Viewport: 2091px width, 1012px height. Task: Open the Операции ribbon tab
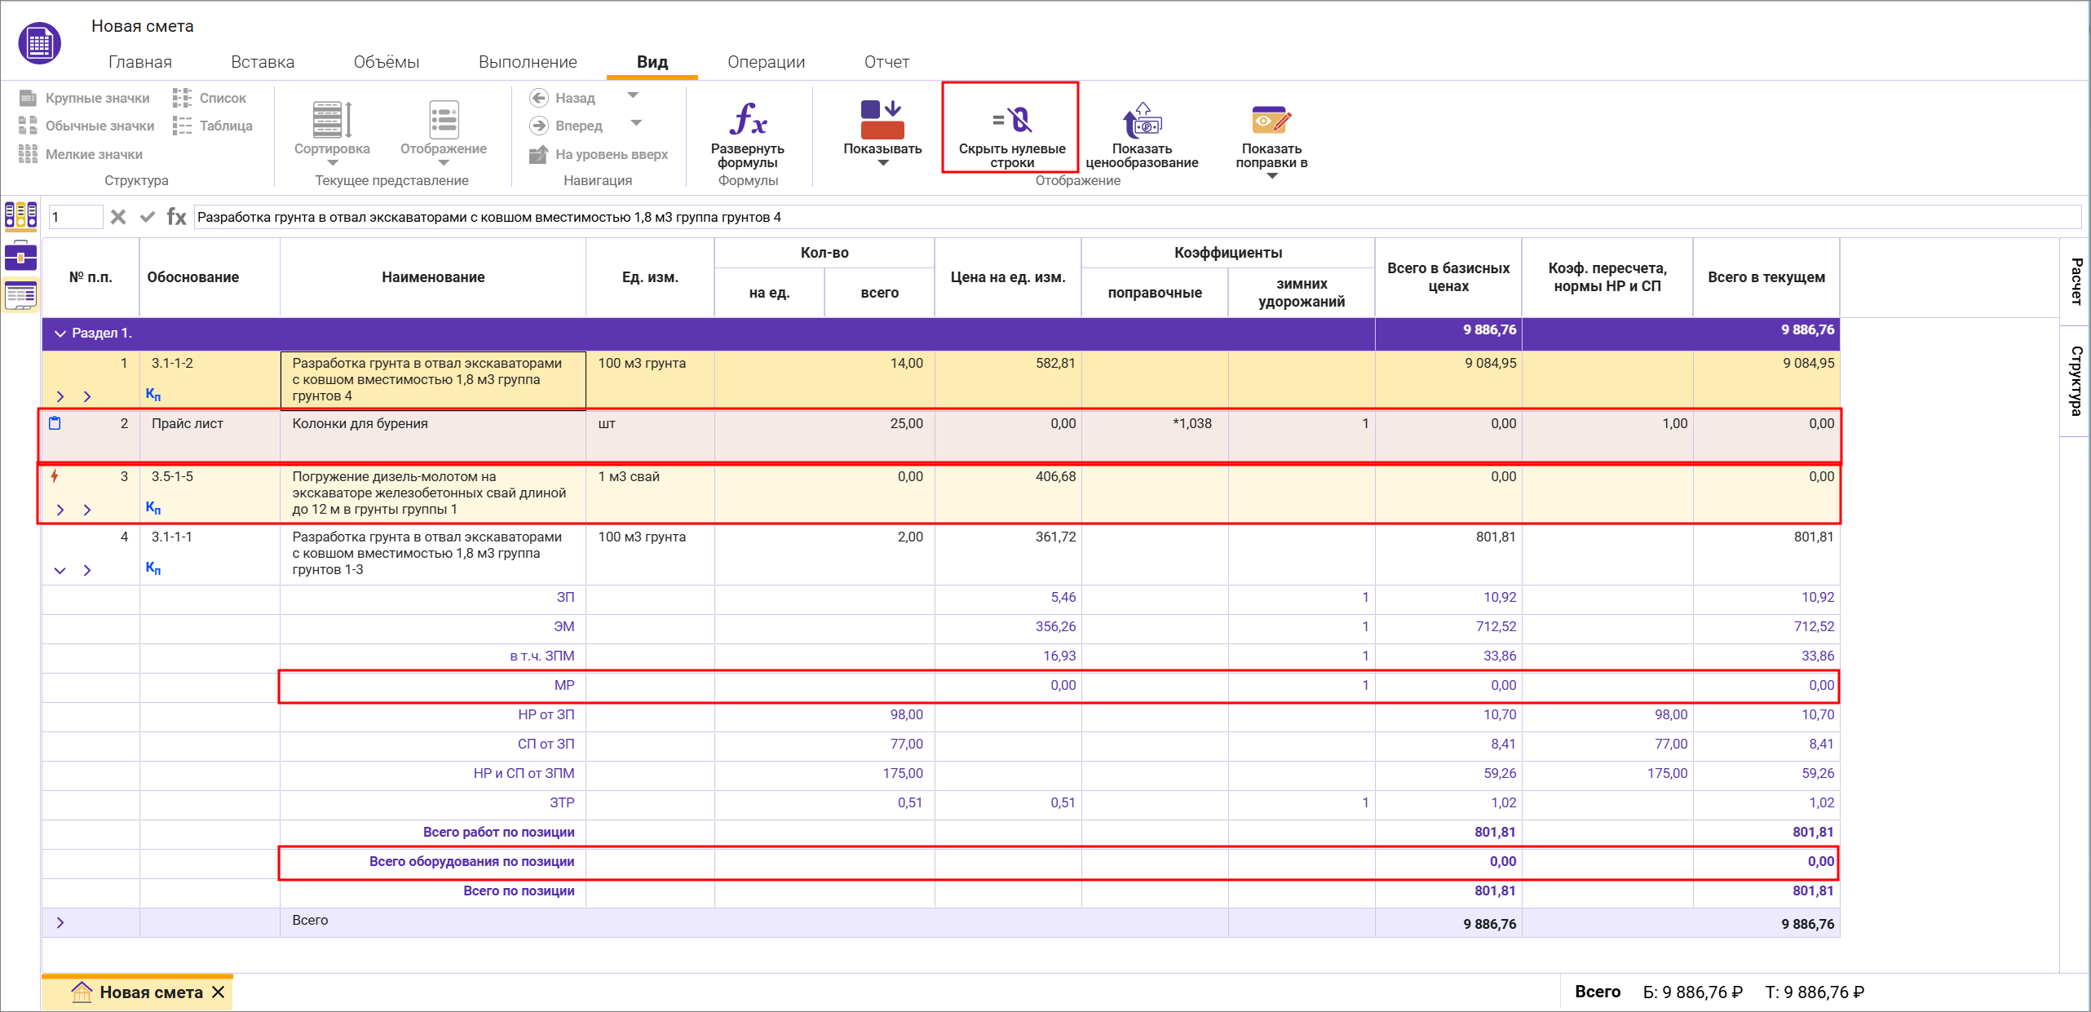tap(766, 62)
